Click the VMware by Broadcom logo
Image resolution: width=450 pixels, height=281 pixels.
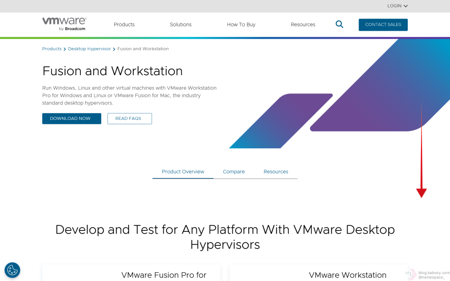click(x=64, y=24)
